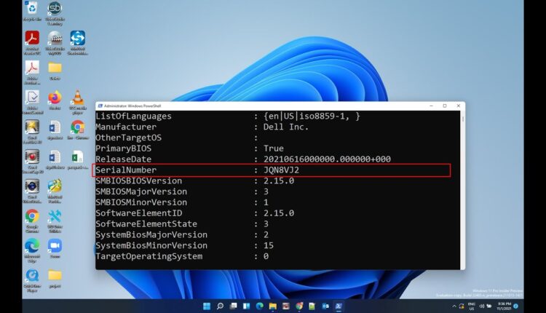Click the ReleaseDate value 20210616000000.000000+000
This screenshot has width=546, height=313.
327,159
